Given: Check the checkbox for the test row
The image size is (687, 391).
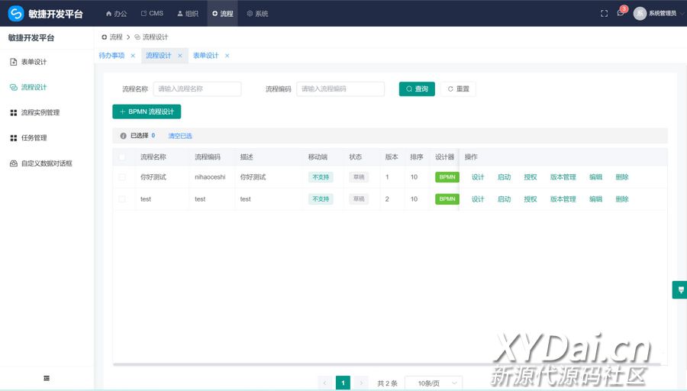Looking at the screenshot, I should tap(122, 199).
